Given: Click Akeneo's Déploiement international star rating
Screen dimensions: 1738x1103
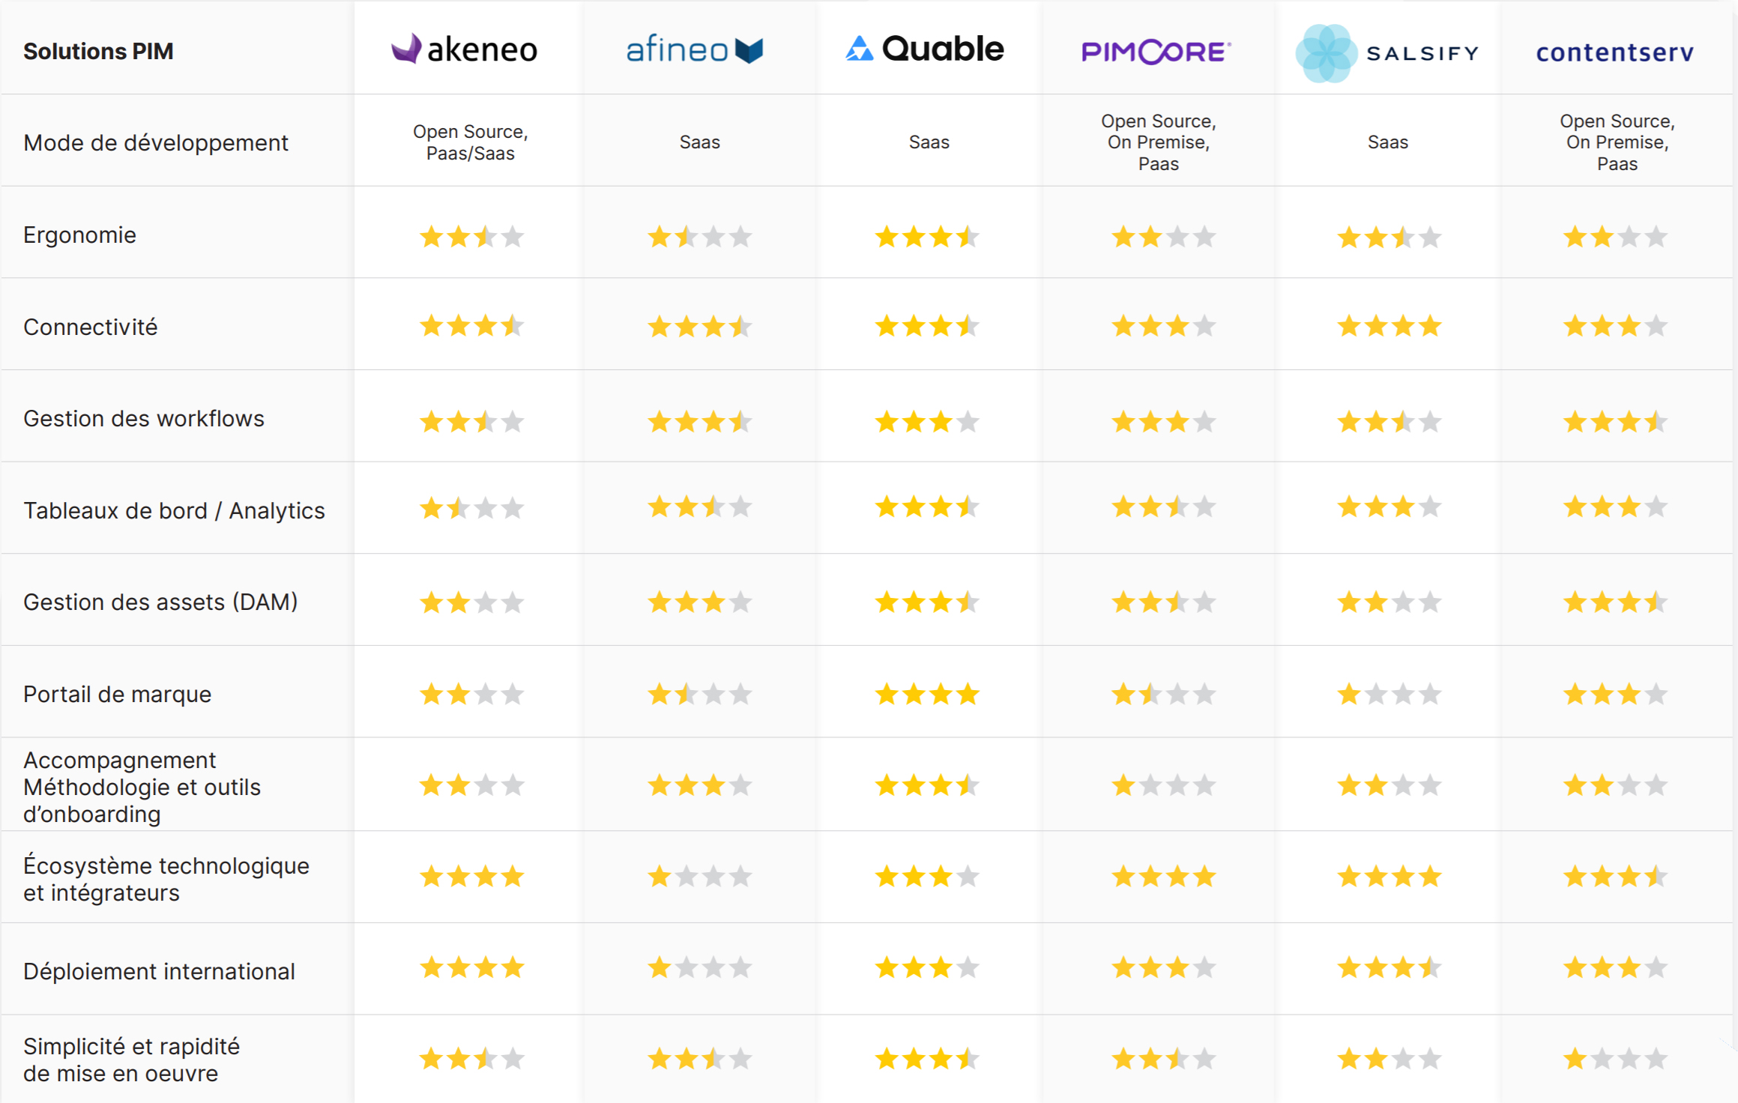Looking at the screenshot, I should click(471, 967).
